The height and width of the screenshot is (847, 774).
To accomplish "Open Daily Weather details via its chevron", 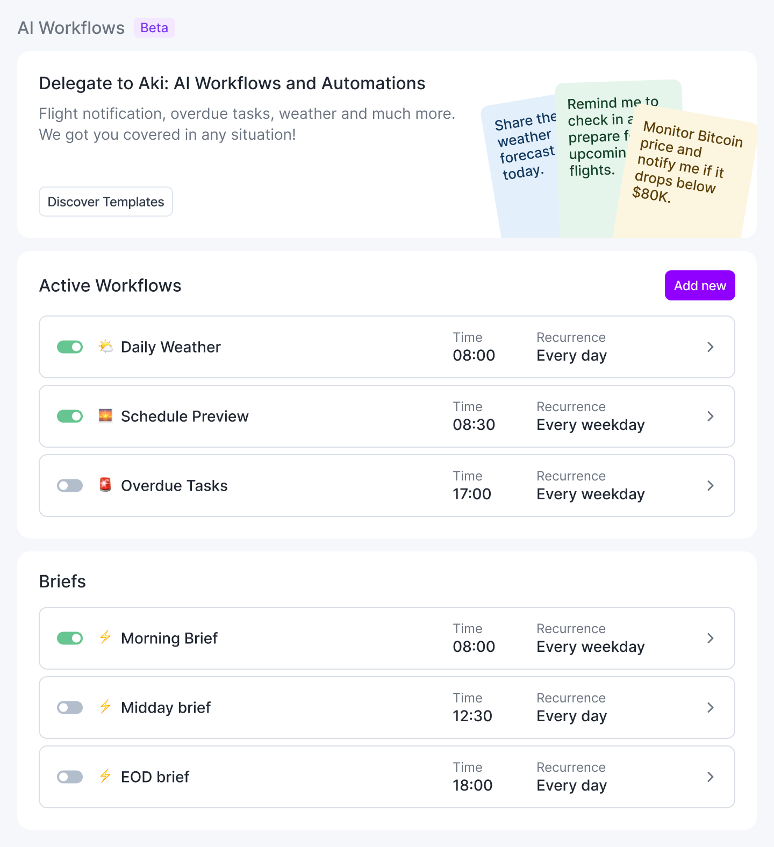I will [711, 347].
